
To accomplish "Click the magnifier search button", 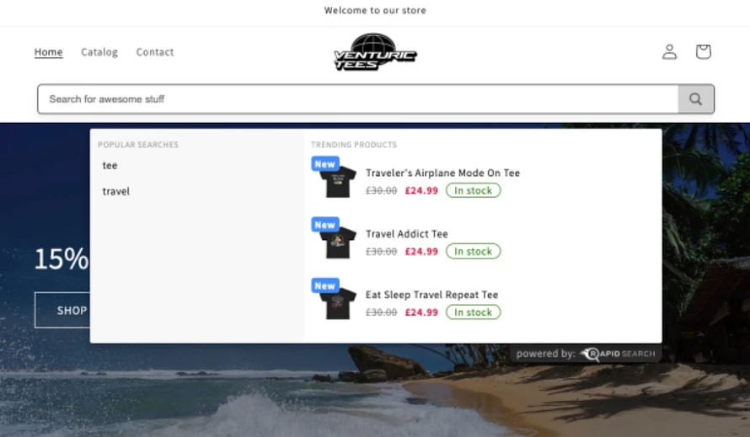I will (x=696, y=99).
